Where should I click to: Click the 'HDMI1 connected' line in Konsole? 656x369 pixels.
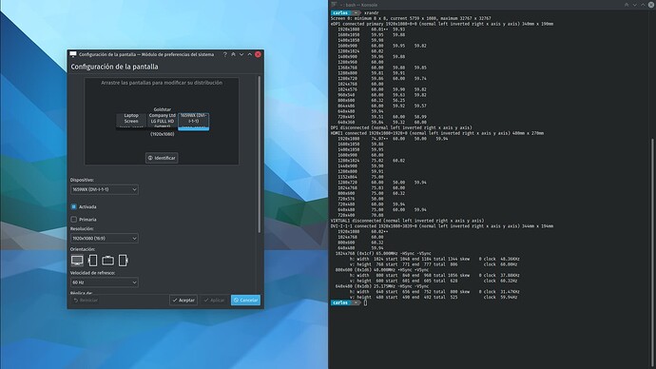pyautogui.click(x=437, y=133)
